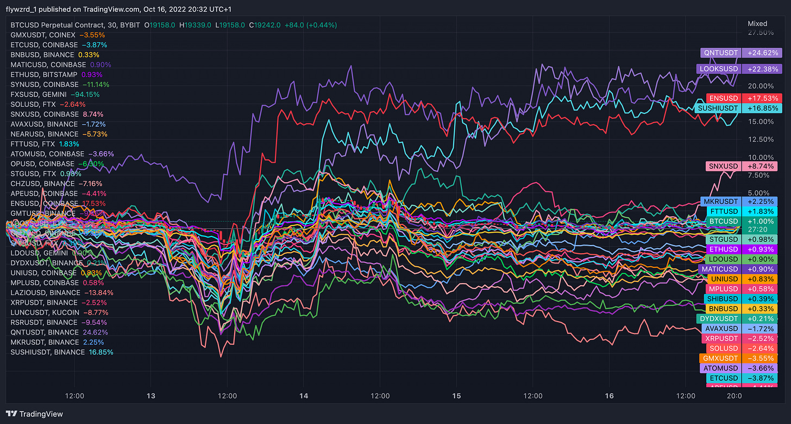Image resolution: width=791 pixels, height=424 pixels.
Task: Select the DYDXUSDT, BINANCE legend row
Action: pos(58,263)
